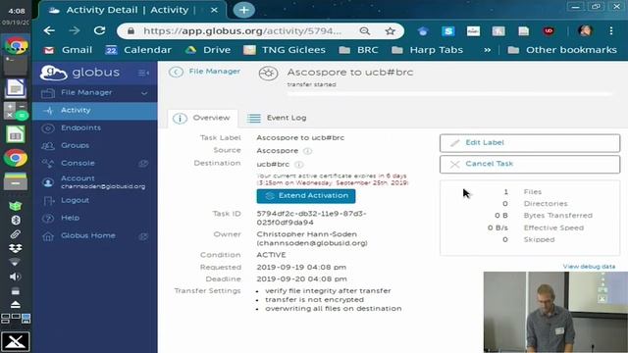Select Activity in the sidebar
Viewport: 628px width, 353px height.
95,111
